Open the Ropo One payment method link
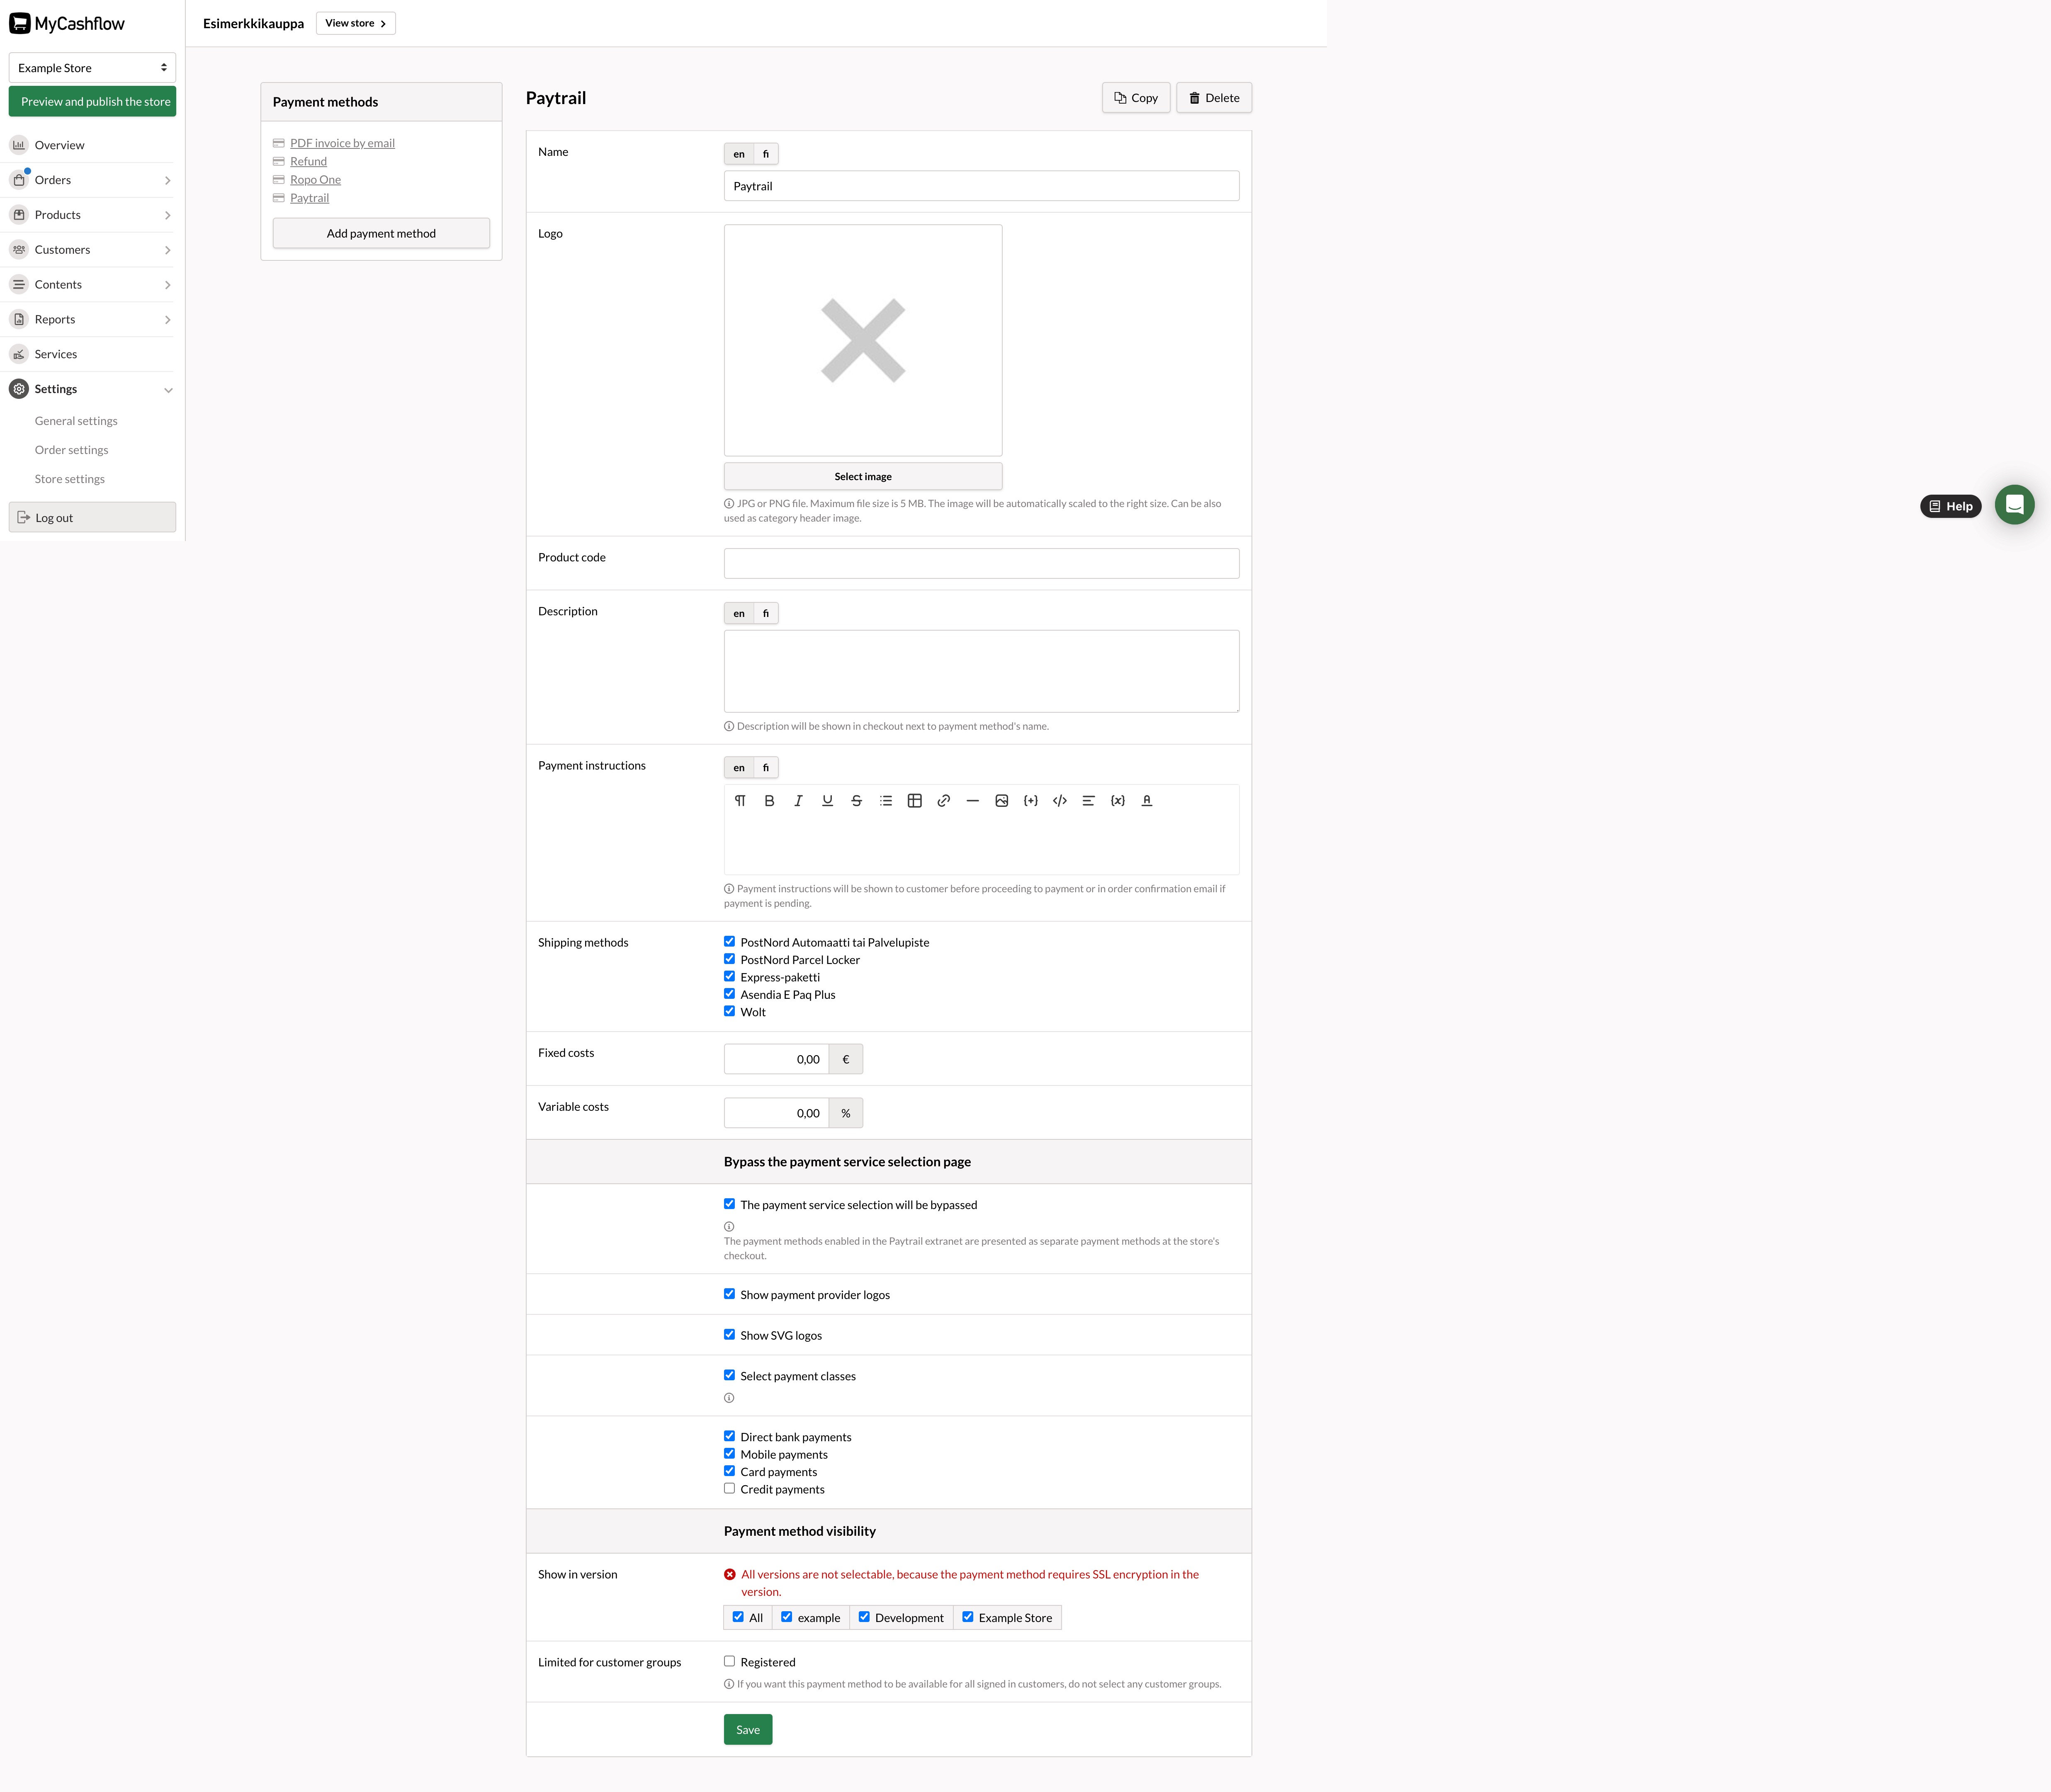 (315, 180)
